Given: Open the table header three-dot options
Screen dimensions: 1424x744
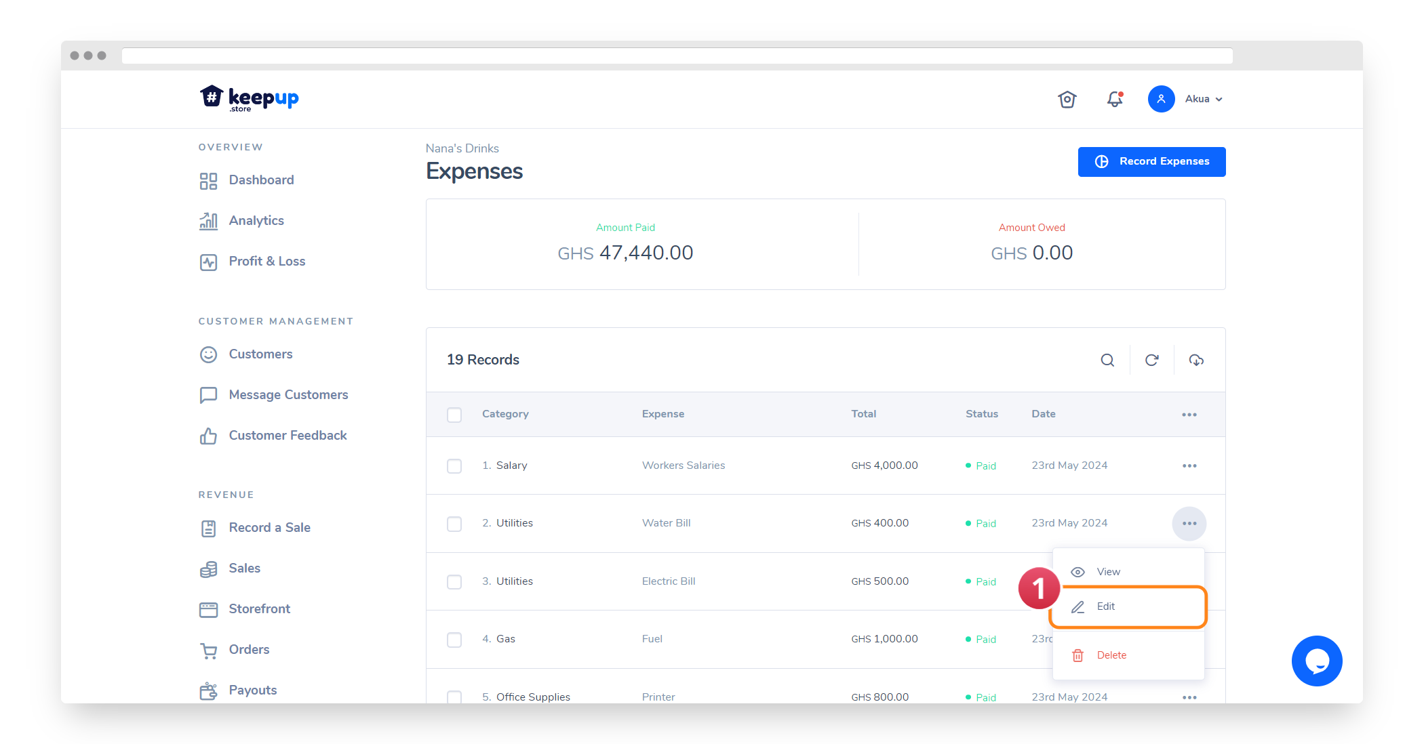Looking at the screenshot, I should 1189,415.
